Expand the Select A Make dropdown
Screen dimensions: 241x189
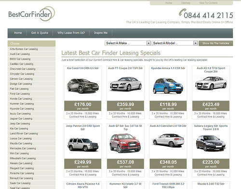(x=128, y=43)
